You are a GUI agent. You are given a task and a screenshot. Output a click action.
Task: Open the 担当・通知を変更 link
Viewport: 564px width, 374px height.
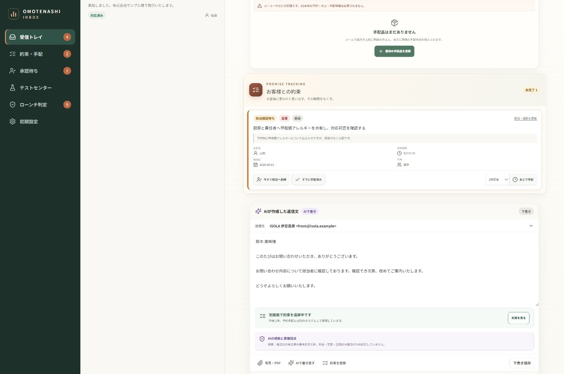(x=525, y=118)
